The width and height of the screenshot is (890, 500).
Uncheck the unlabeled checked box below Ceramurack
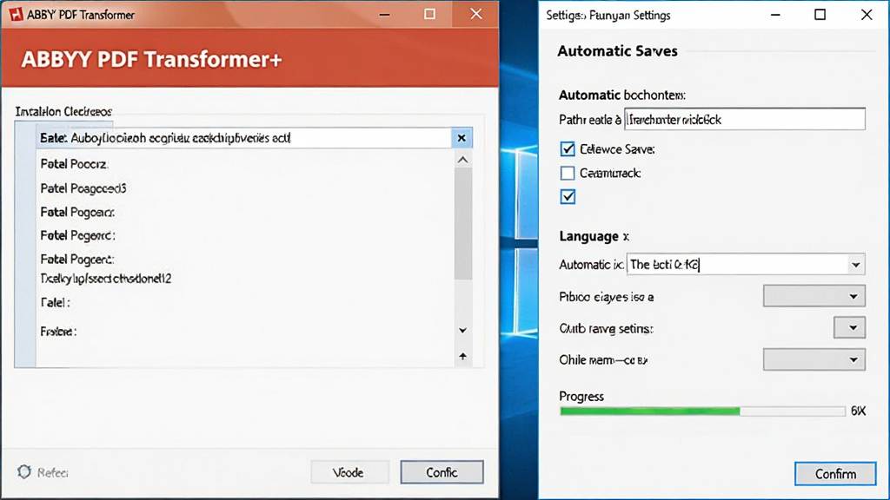click(x=568, y=197)
